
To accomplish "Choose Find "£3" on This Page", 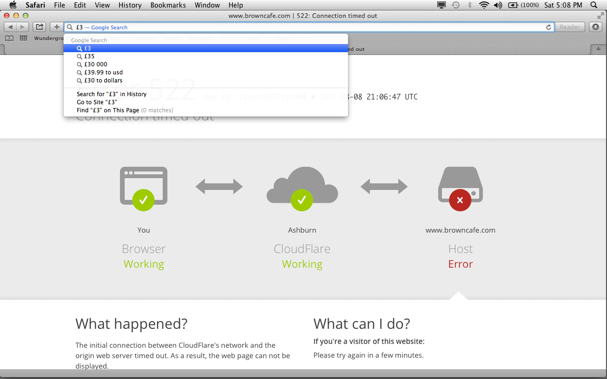I will click(206, 110).
